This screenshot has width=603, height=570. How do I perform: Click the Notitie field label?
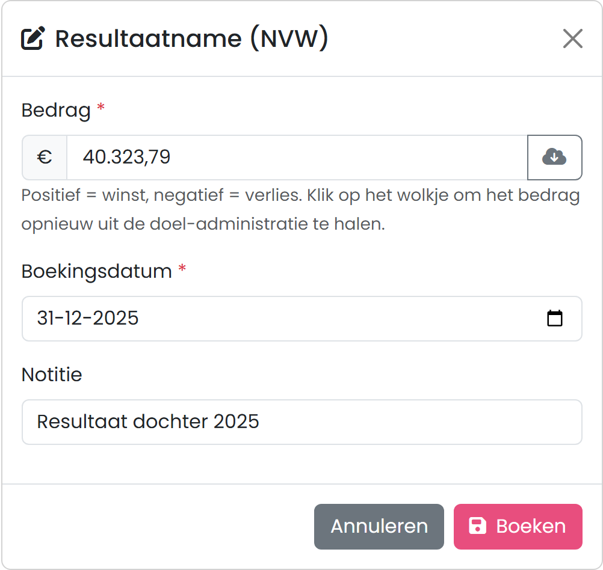pos(52,375)
